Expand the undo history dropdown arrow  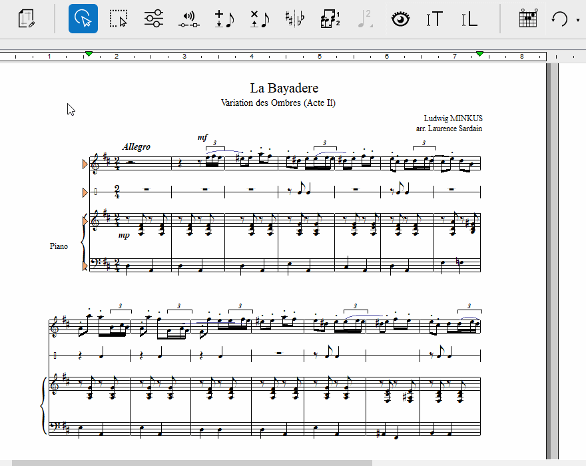point(578,20)
